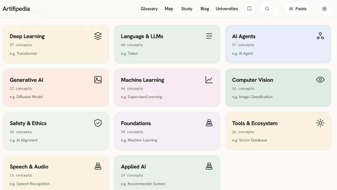Open the Foundations card title

pos(136,123)
